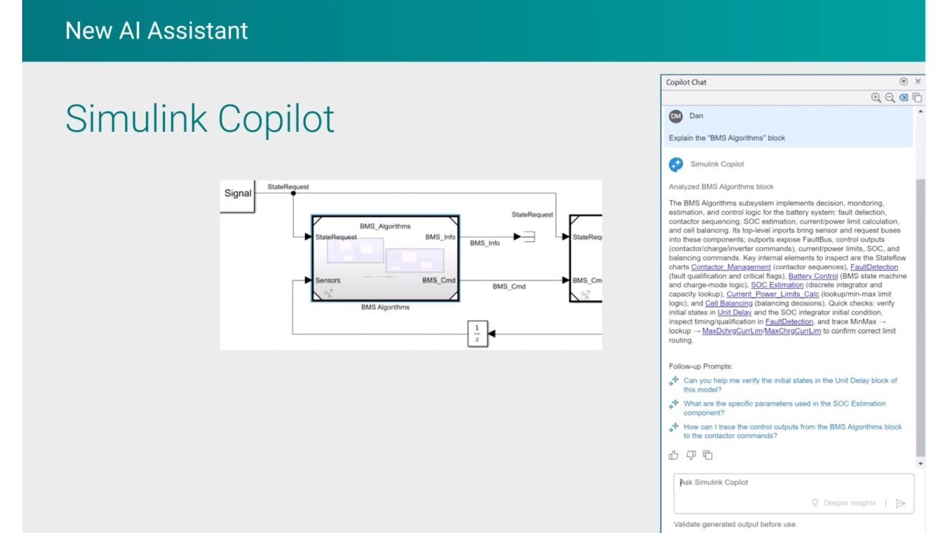Screen dimensions: 948x533
Task: Follow the FaultDetection link after Contactor_Management
Action: [874, 267]
